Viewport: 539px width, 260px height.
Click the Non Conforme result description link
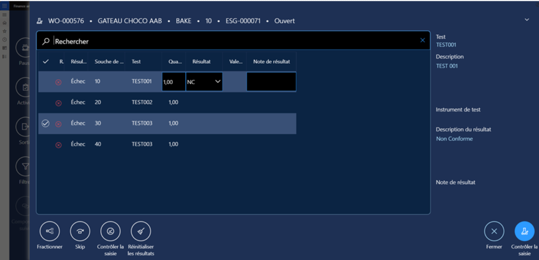pyautogui.click(x=454, y=139)
